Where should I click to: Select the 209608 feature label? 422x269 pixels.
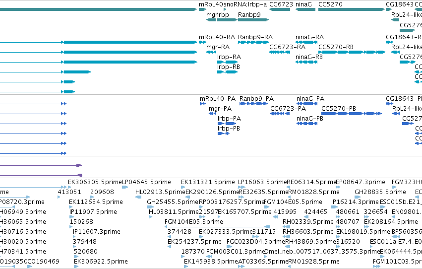102,192
